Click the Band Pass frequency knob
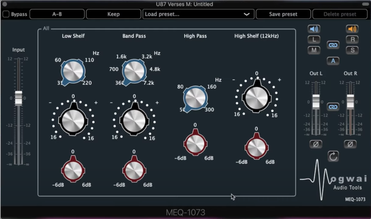The image size is (371, 219). (134, 72)
